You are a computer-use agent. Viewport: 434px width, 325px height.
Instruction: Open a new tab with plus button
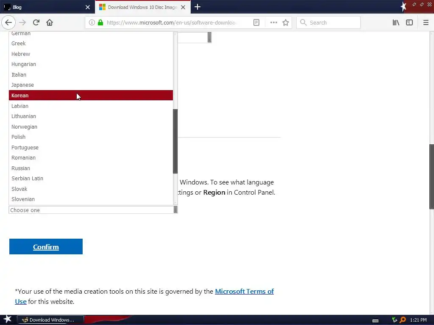click(198, 7)
